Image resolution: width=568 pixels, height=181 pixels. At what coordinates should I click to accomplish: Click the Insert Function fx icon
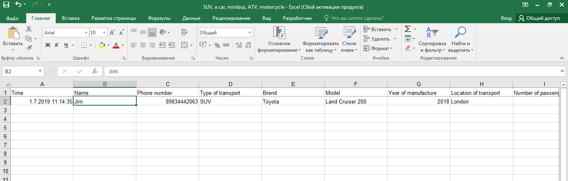95,71
